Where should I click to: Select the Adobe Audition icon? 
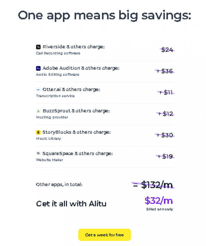coord(38,68)
